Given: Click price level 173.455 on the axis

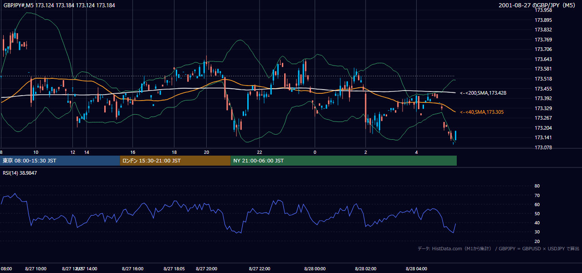Looking at the screenshot, I should [543, 89].
